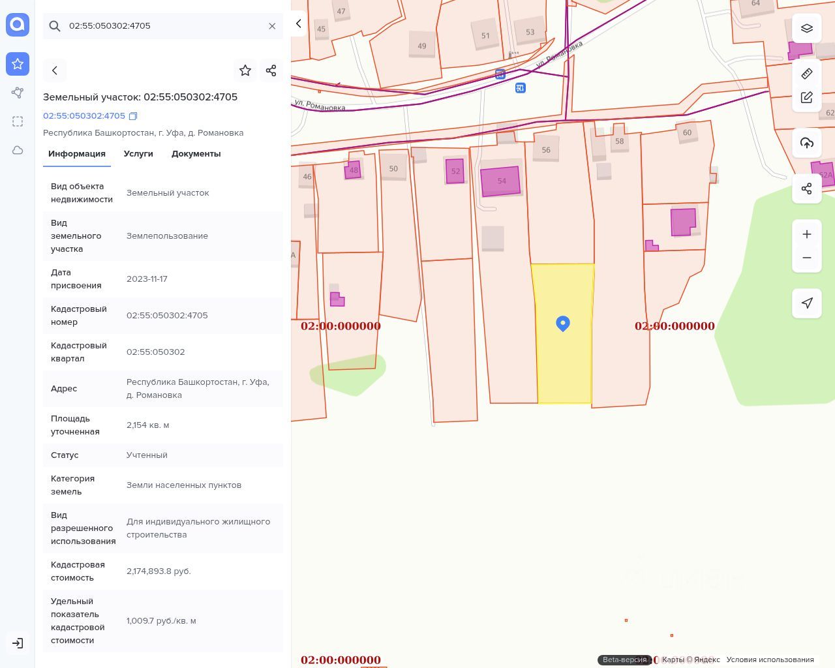The image size is (835, 668).
Task: Click value 1,009.7 руб./кв. м
Action: (x=161, y=621)
